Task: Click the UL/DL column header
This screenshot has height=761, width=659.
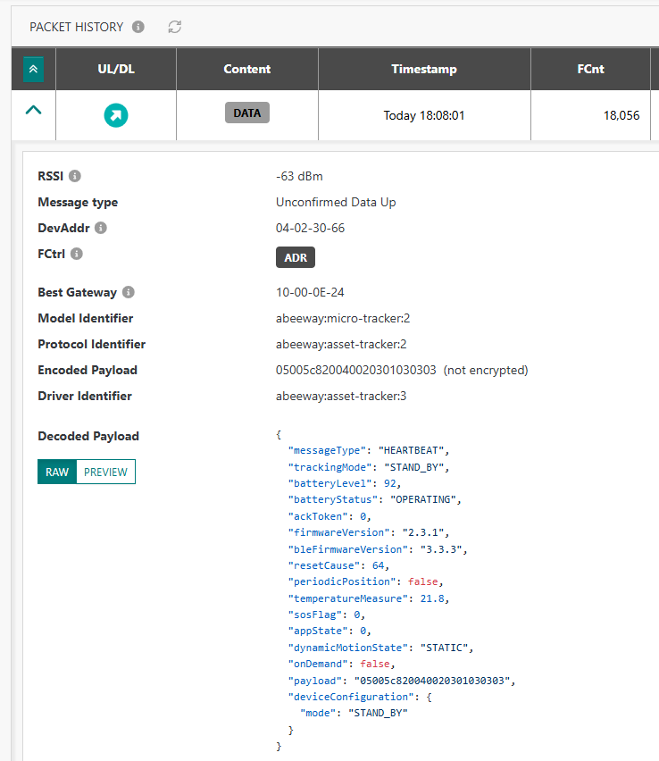Action: click(116, 69)
